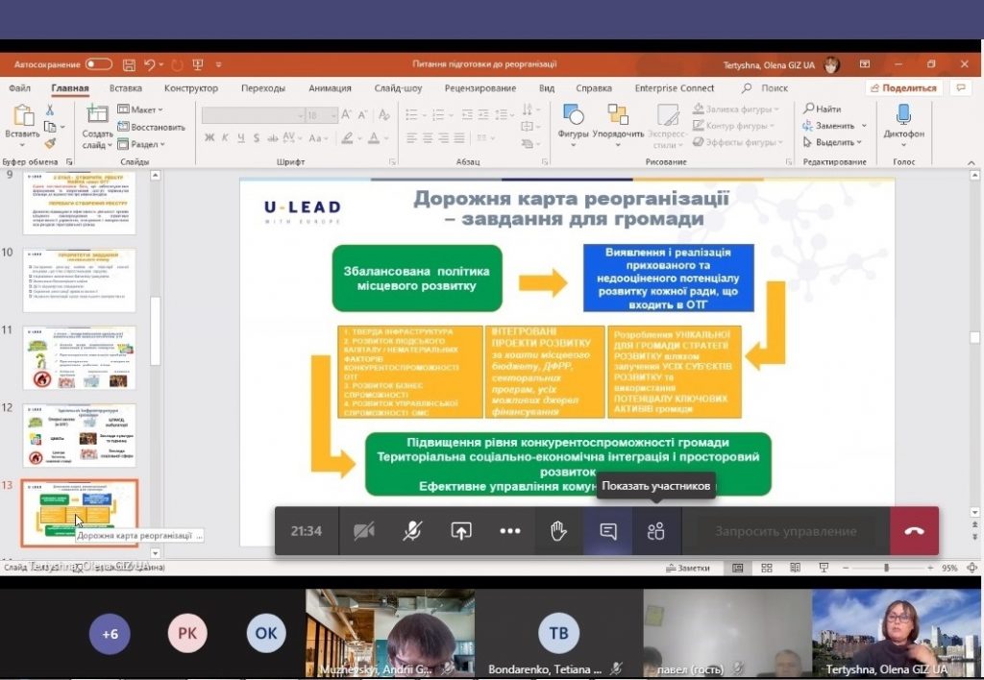
Task: Click Запросить управление button
Action: 785,531
